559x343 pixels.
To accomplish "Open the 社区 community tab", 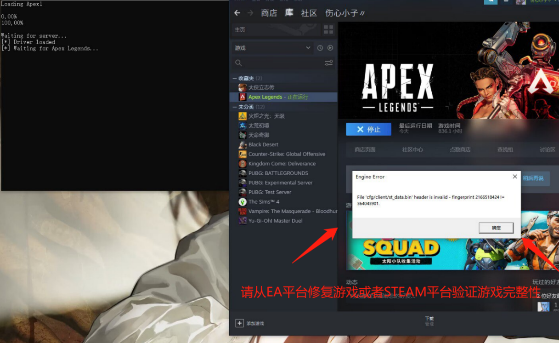I will 309,13.
